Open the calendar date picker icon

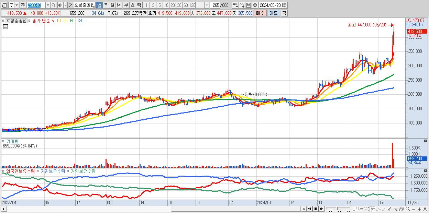(284, 5)
